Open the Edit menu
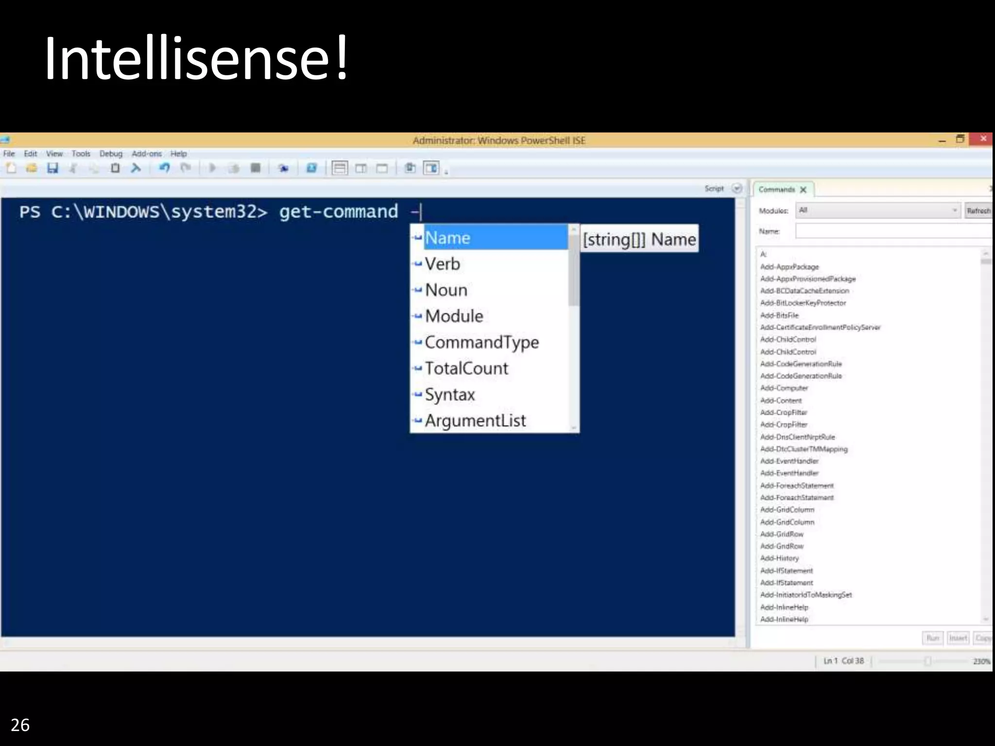The height and width of the screenshot is (746, 995). point(31,153)
